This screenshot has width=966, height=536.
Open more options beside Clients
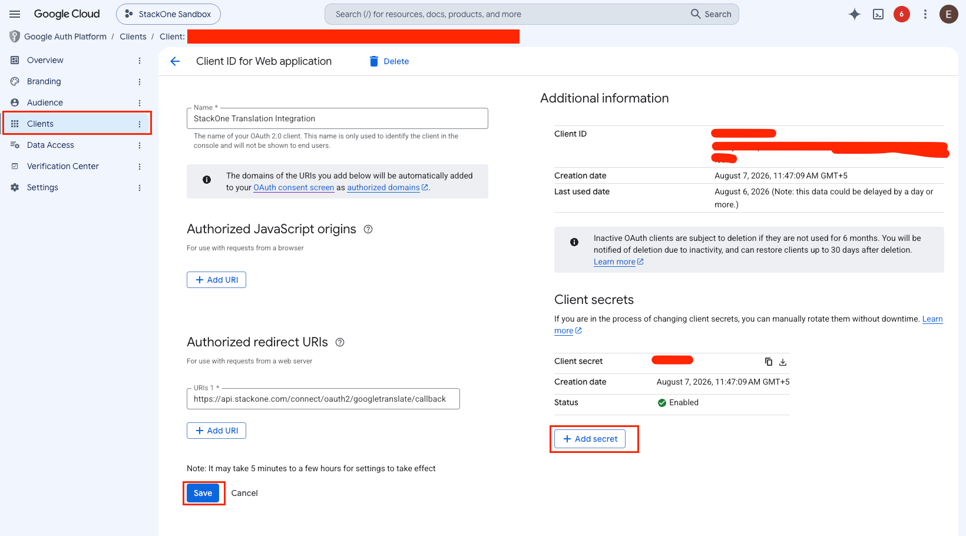(x=140, y=124)
